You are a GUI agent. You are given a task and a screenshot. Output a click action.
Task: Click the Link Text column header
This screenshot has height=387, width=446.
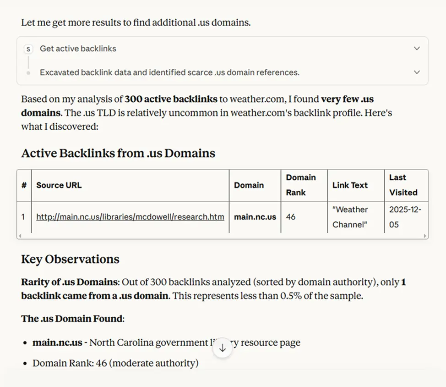(350, 185)
